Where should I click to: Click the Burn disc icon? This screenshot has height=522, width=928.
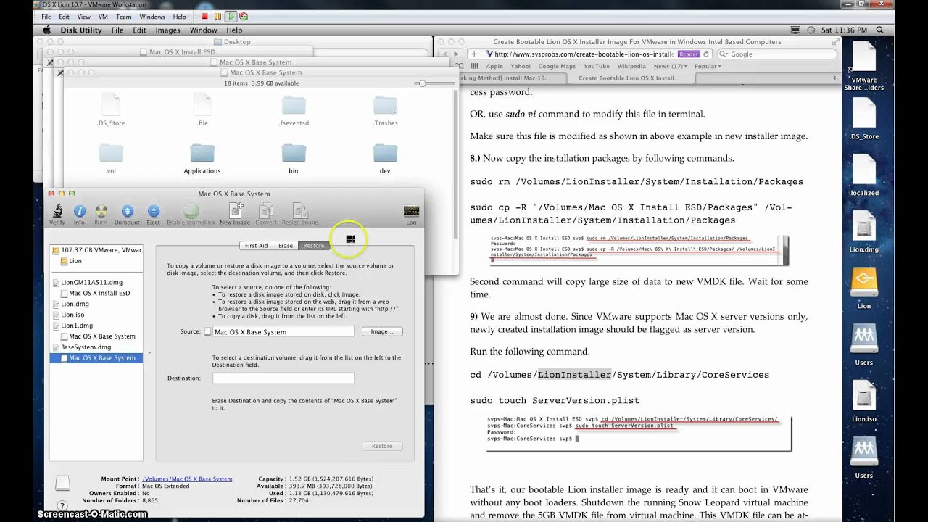pyautogui.click(x=101, y=211)
